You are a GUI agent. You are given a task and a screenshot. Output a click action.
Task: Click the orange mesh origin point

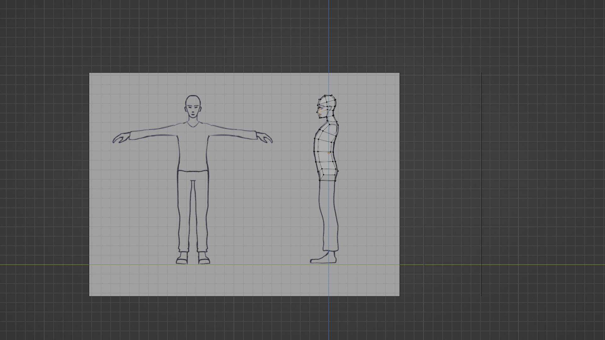point(329,153)
